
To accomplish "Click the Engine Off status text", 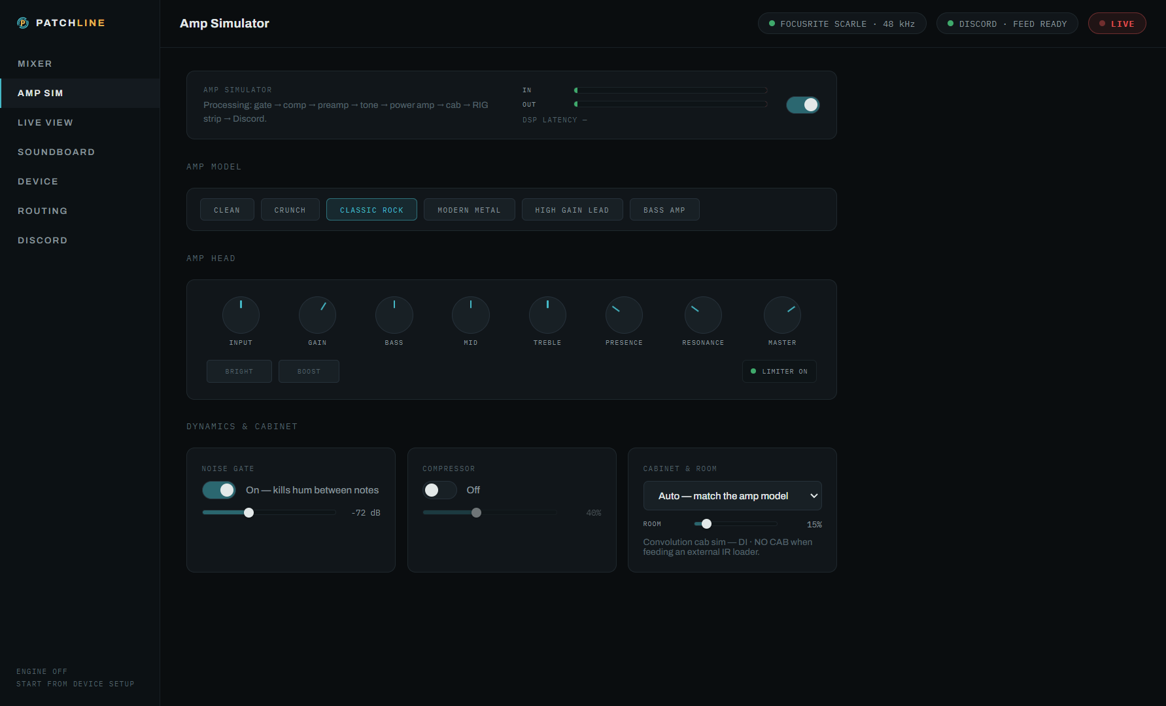I will 42,671.
